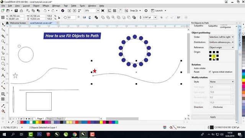Viewport: 245px width, 138px height.
Task: Select the Rectangle tool
Action: pos(3,58)
